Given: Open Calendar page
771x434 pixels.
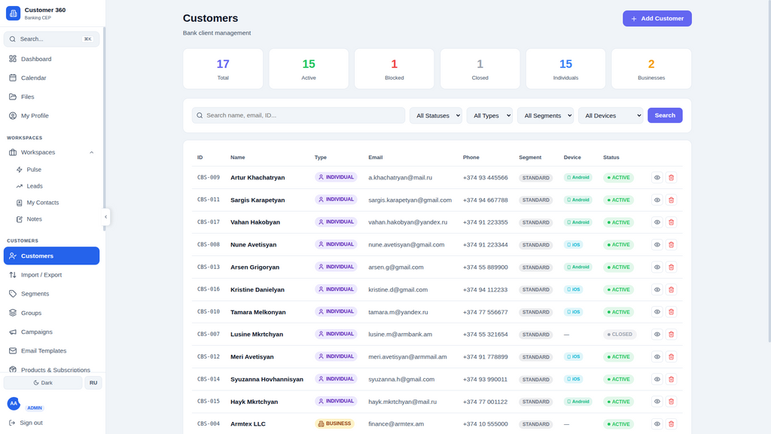Looking at the screenshot, I should tap(51, 78).
